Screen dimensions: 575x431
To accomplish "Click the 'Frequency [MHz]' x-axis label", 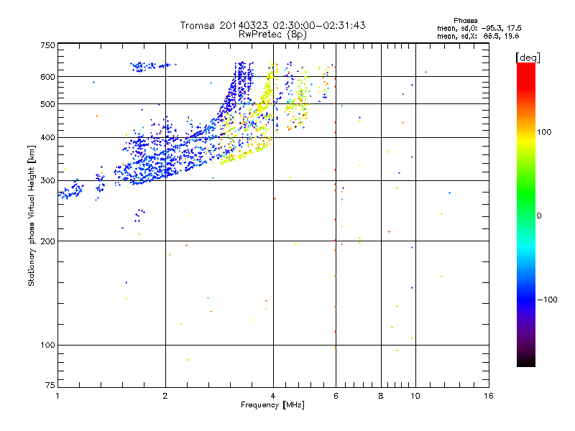I will coord(272,405).
